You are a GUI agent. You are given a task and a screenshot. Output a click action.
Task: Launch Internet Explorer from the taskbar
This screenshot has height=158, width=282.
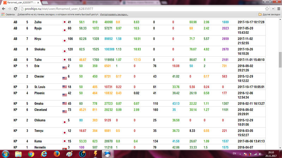point(44,154)
